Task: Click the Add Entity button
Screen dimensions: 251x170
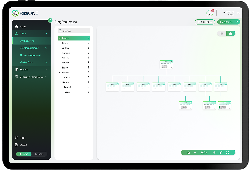Action: tap(205, 22)
